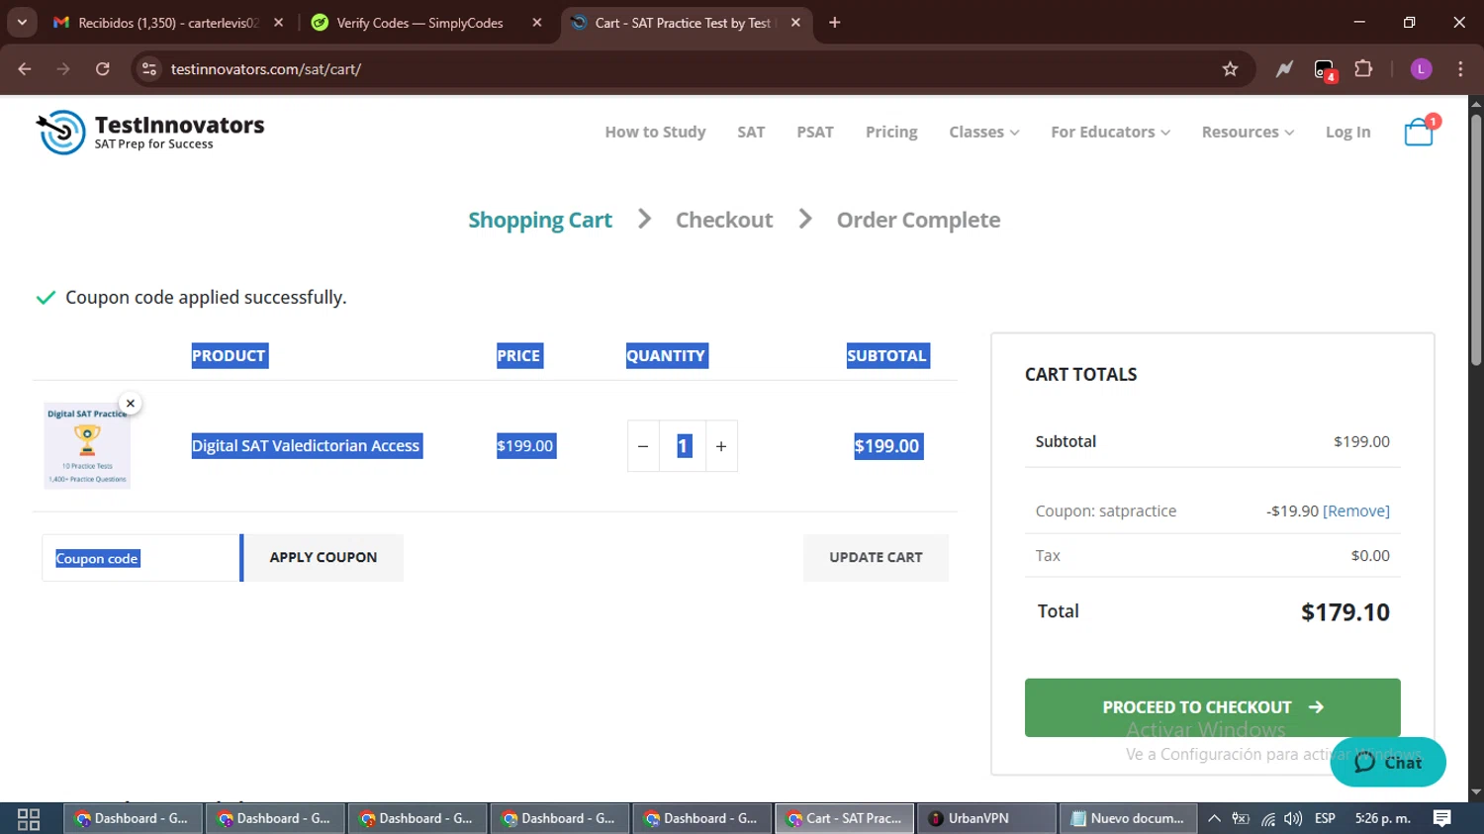The height and width of the screenshot is (834, 1484).
Task: Click the $199.00 subtotal in cart row
Action: [x=887, y=446]
